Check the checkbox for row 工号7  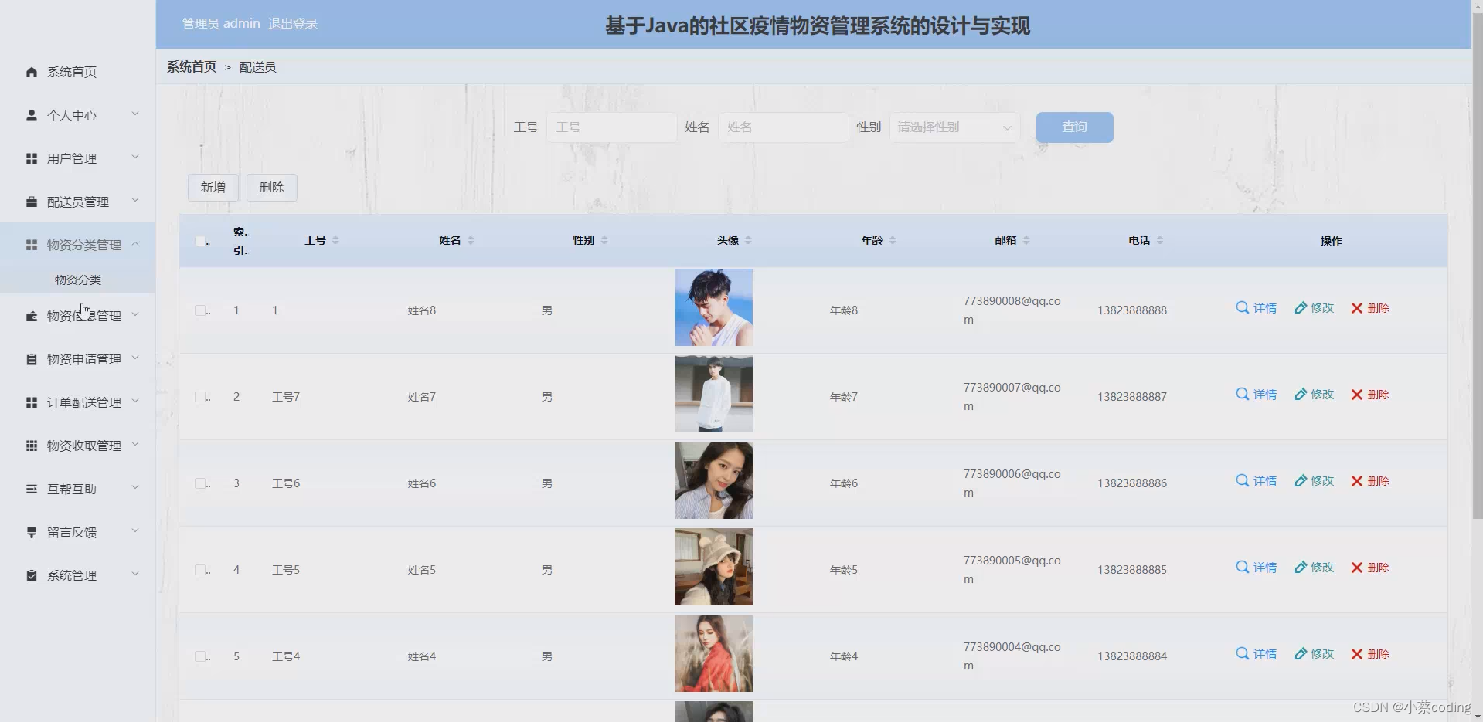(x=200, y=397)
